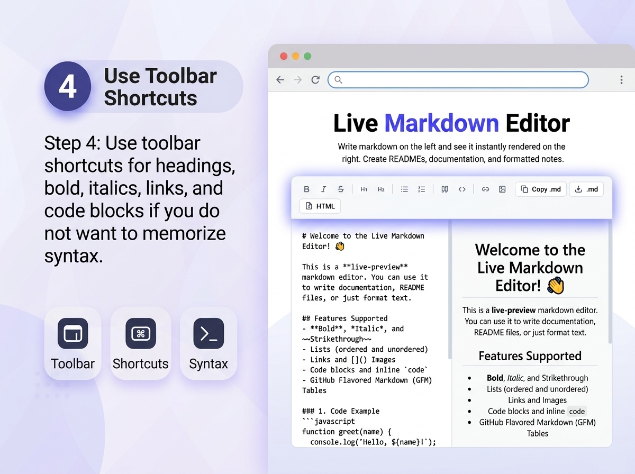Screen dimensions: 635x474
Task: Focus the browser address bar
Action: point(458,80)
